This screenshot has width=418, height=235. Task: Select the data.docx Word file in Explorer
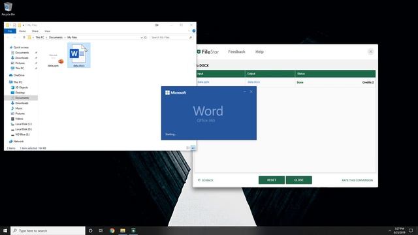(78, 55)
